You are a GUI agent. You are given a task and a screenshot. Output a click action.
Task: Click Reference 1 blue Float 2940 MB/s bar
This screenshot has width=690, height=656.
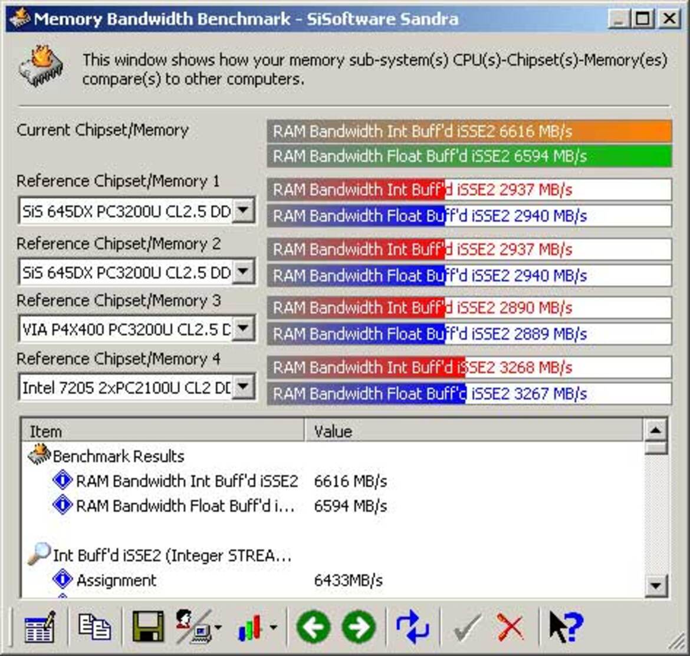click(469, 216)
